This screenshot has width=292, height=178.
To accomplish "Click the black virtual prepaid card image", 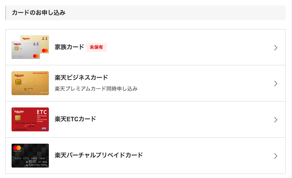I will point(30,156).
